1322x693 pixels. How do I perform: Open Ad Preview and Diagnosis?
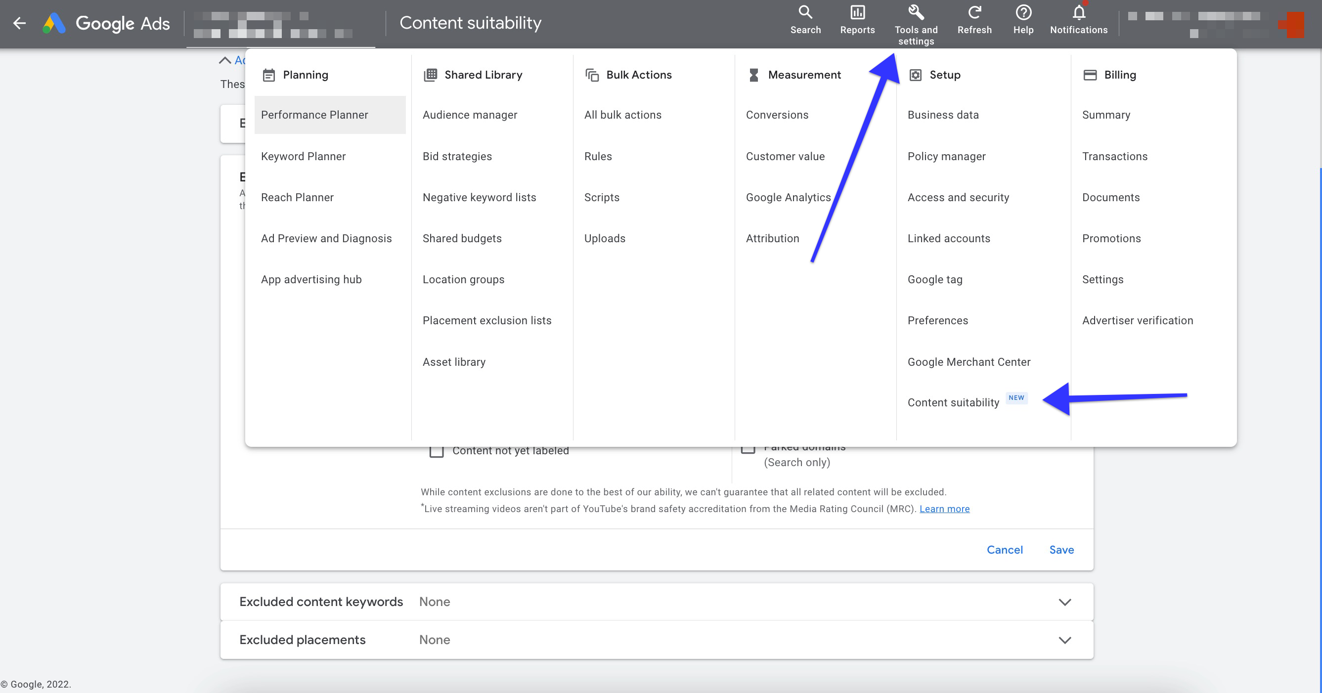click(326, 239)
